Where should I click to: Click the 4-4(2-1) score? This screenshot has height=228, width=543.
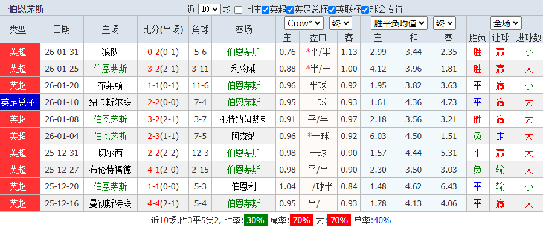pos(162,203)
